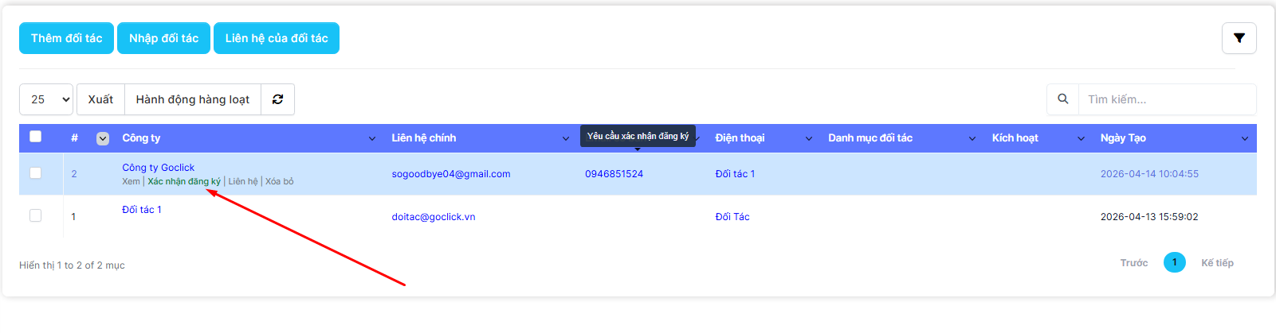Screen dimensions: 1276x333
Task: Open Nhập đối tác import button
Action: pyautogui.click(x=163, y=38)
